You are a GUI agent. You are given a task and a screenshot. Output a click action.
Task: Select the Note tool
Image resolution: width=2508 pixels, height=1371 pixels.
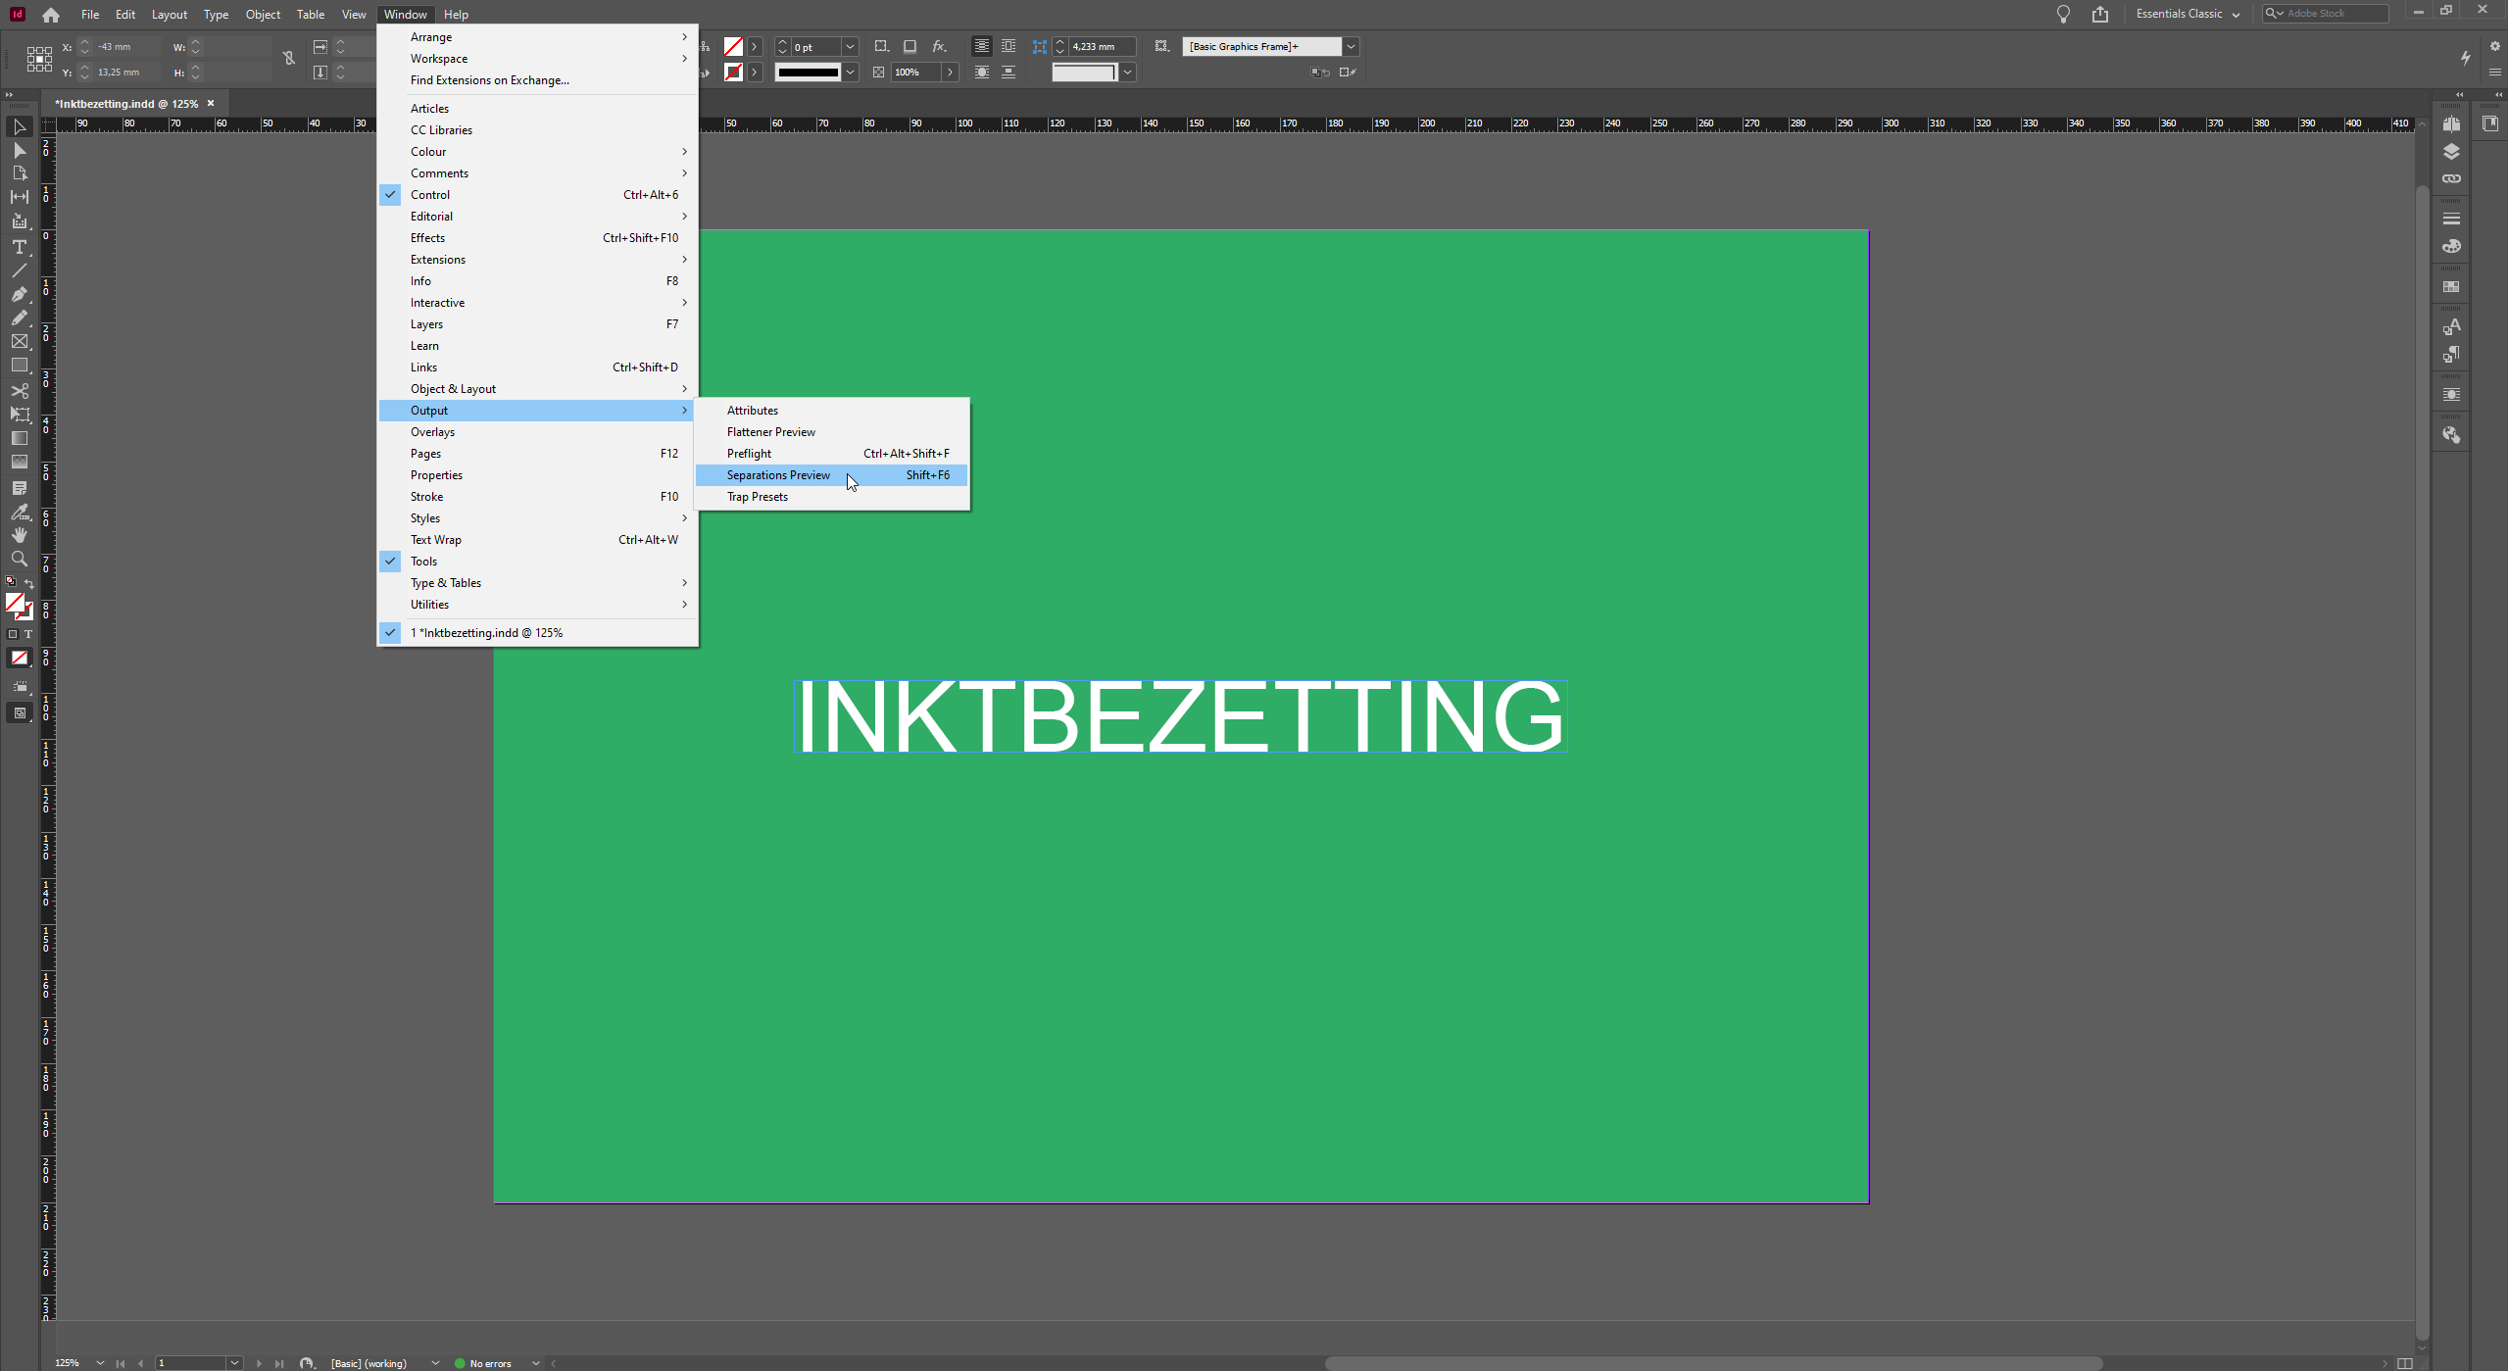[19, 487]
